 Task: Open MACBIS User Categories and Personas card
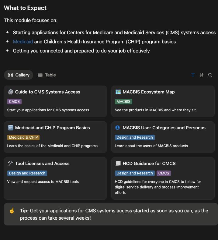164,128
